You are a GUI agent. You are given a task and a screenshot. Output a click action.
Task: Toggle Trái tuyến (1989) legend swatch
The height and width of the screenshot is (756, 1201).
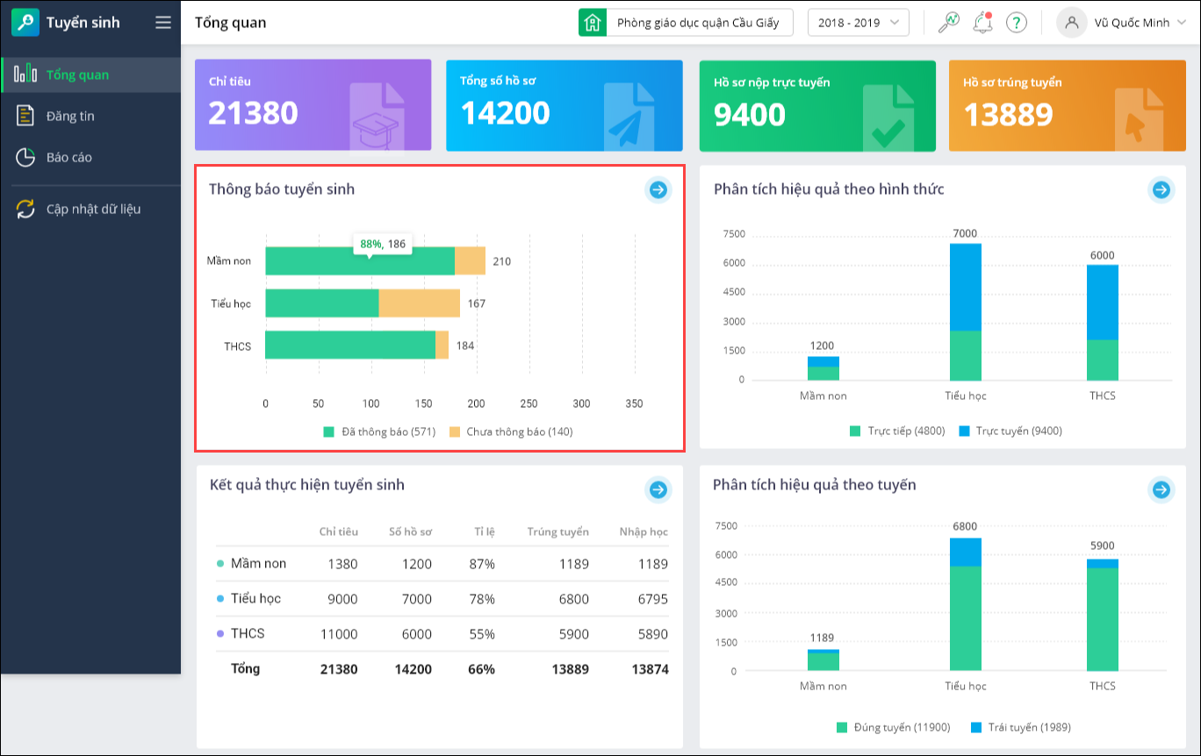point(977,727)
